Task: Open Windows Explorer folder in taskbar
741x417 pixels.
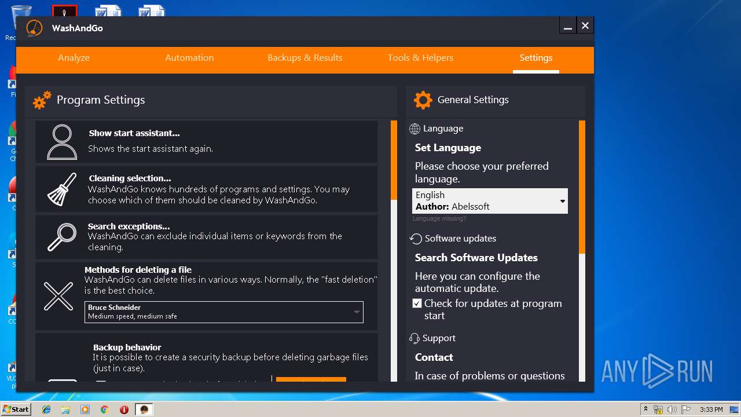Action: pyautogui.click(x=65, y=409)
